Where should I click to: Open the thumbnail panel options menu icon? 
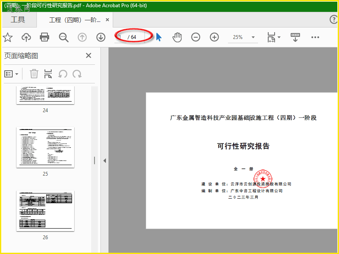(x=11, y=74)
